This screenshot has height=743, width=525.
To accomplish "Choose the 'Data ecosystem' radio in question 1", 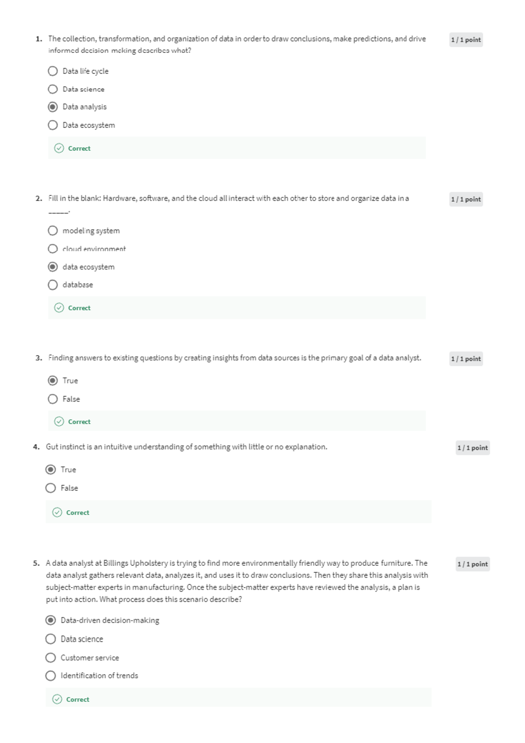I will (53, 125).
